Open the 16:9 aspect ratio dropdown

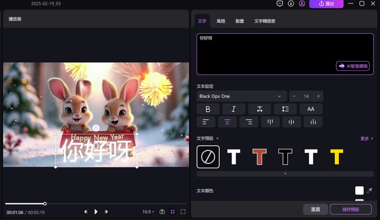(148, 212)
